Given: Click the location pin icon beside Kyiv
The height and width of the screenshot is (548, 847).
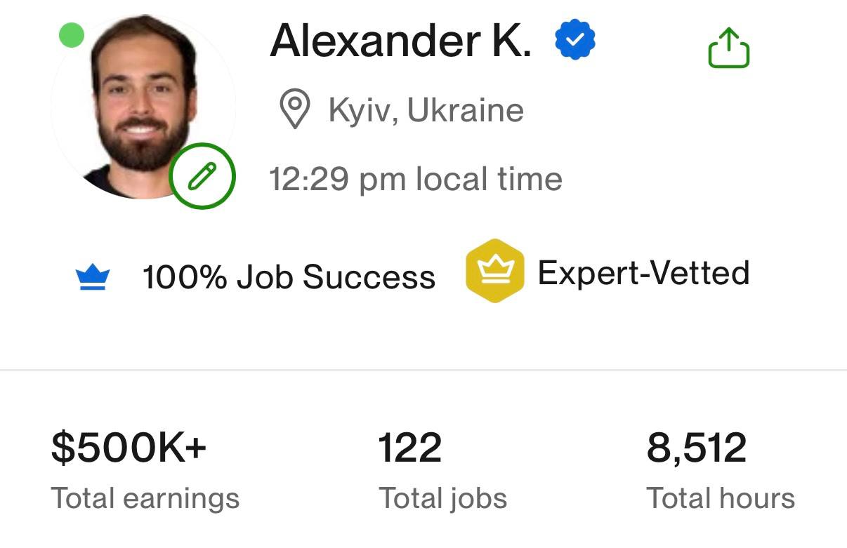Looking at the screenshot, I should tap(294, 109).
